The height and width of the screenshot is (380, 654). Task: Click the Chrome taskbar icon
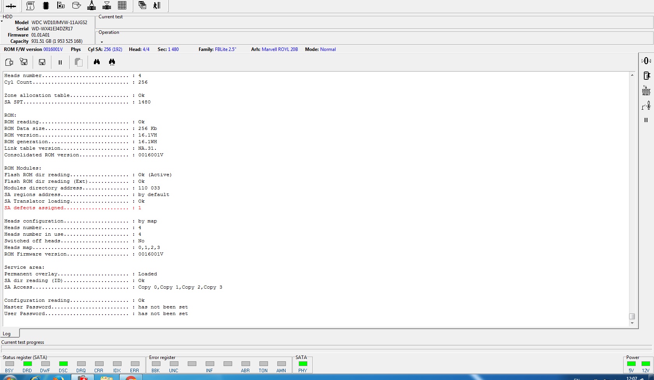point(131,378)
